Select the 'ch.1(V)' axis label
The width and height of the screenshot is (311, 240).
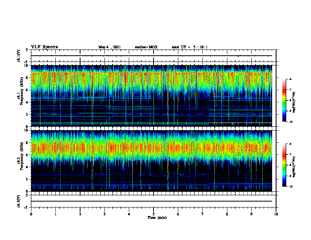19,56
